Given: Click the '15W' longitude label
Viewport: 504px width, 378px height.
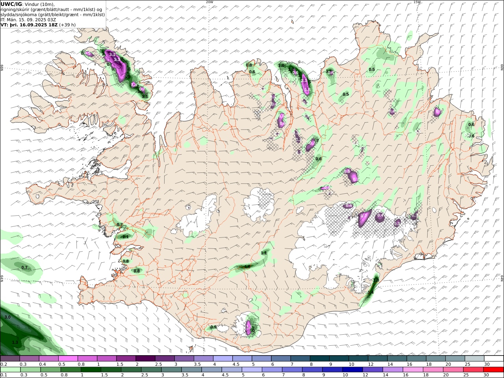Looking at the screenshot, I should pyautogui.click(x=417, y=2).
